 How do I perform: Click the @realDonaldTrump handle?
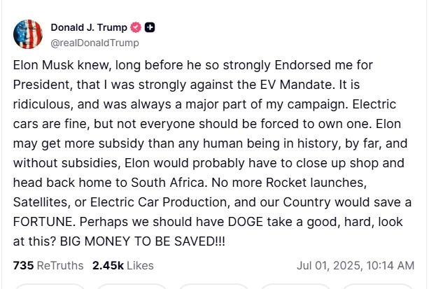click(94, 43)
